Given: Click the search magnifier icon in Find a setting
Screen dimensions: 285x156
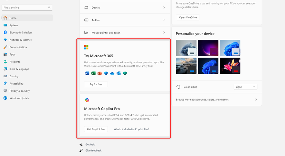Looking at the screenshot, I should point(50,7).
